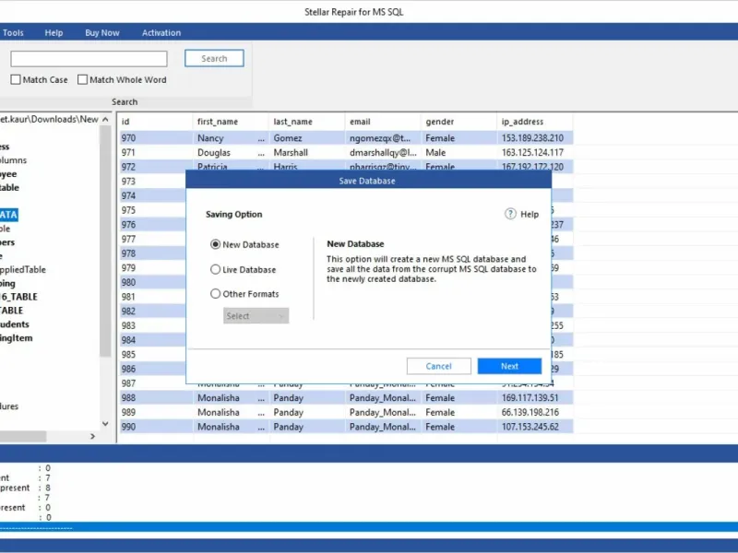Choose Other Formats radio option
The width and height of the screenshot is (738, 553).
click(215, 293)
